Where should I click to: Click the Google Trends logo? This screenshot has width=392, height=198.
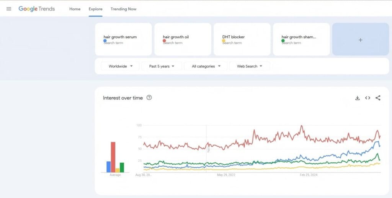(x=37, y=9)
